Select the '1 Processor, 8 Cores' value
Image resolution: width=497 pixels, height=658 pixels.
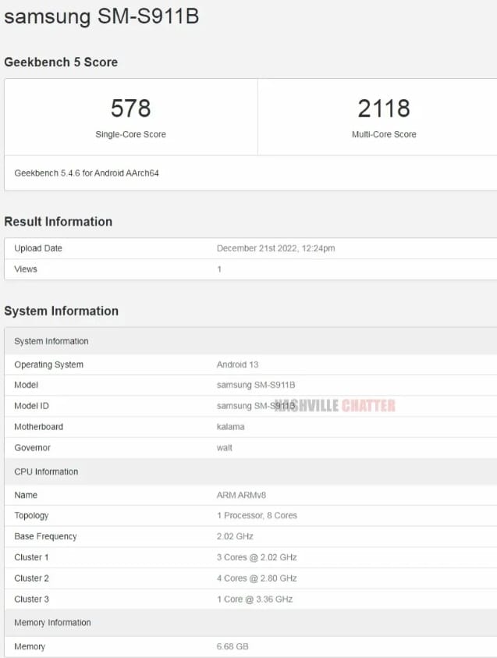tap(257, 516)
